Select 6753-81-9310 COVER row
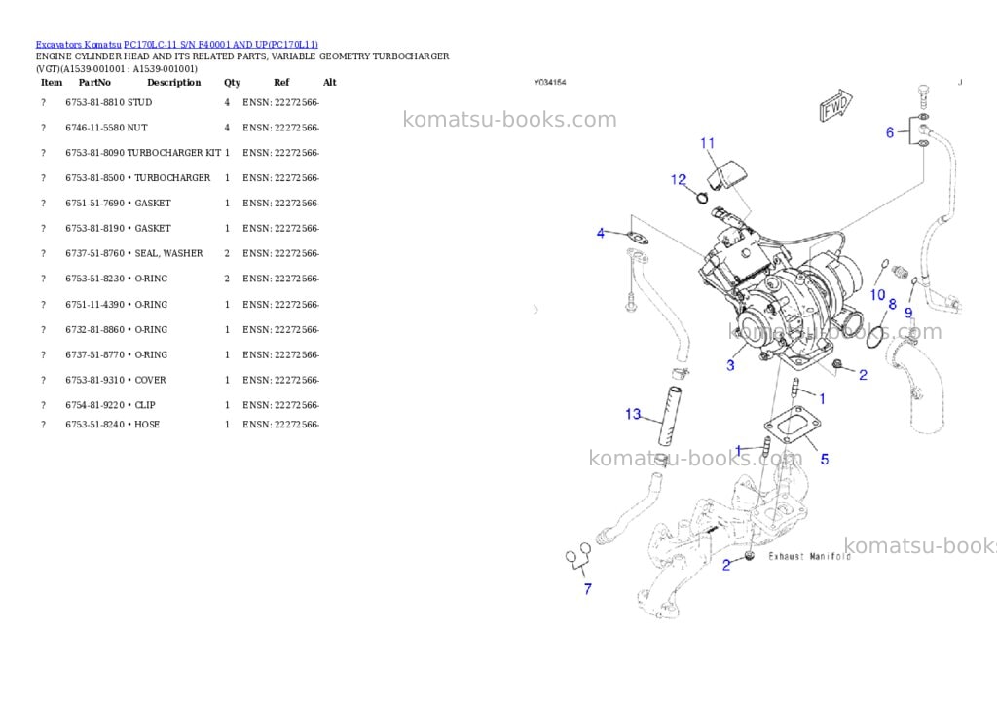The height and width of the screenshot is (706, 997). point(180,381)
